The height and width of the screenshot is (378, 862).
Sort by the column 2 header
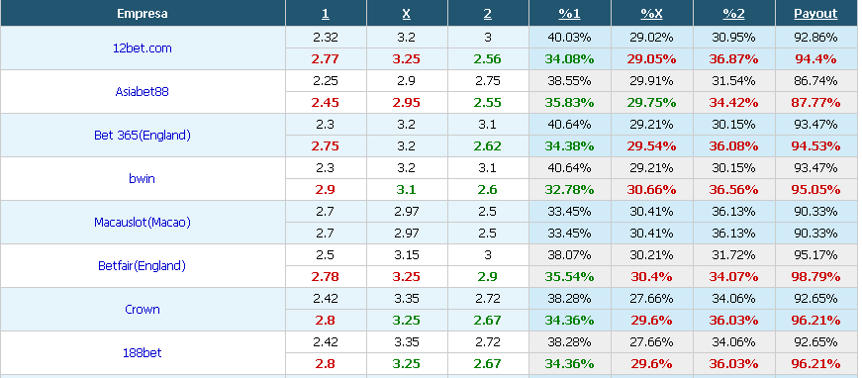(488, 14)
